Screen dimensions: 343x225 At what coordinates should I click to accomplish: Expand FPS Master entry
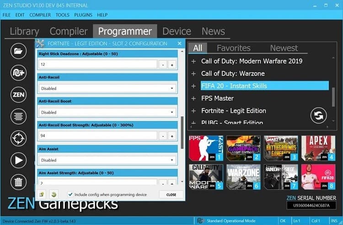coord(193,99)
